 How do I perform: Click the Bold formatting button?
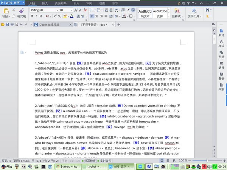click(x=31, y=16)
